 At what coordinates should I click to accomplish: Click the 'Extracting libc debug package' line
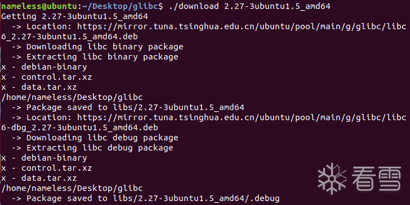(92, 148)
